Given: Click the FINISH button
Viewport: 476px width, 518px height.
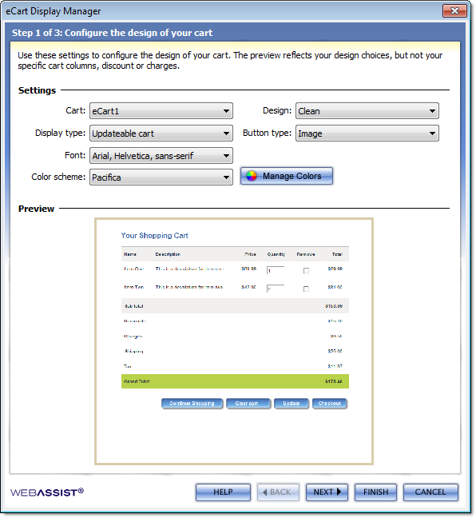Looking at the screenshot, I should [375, 492].
